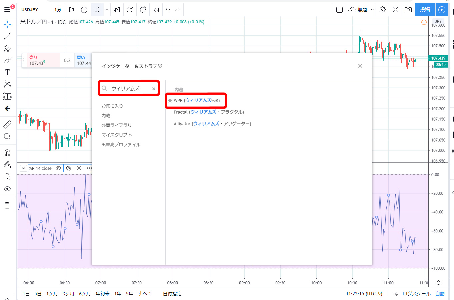Set the range to すべて
The width and height of the screenshot is (454, 300).
[145, 294]
